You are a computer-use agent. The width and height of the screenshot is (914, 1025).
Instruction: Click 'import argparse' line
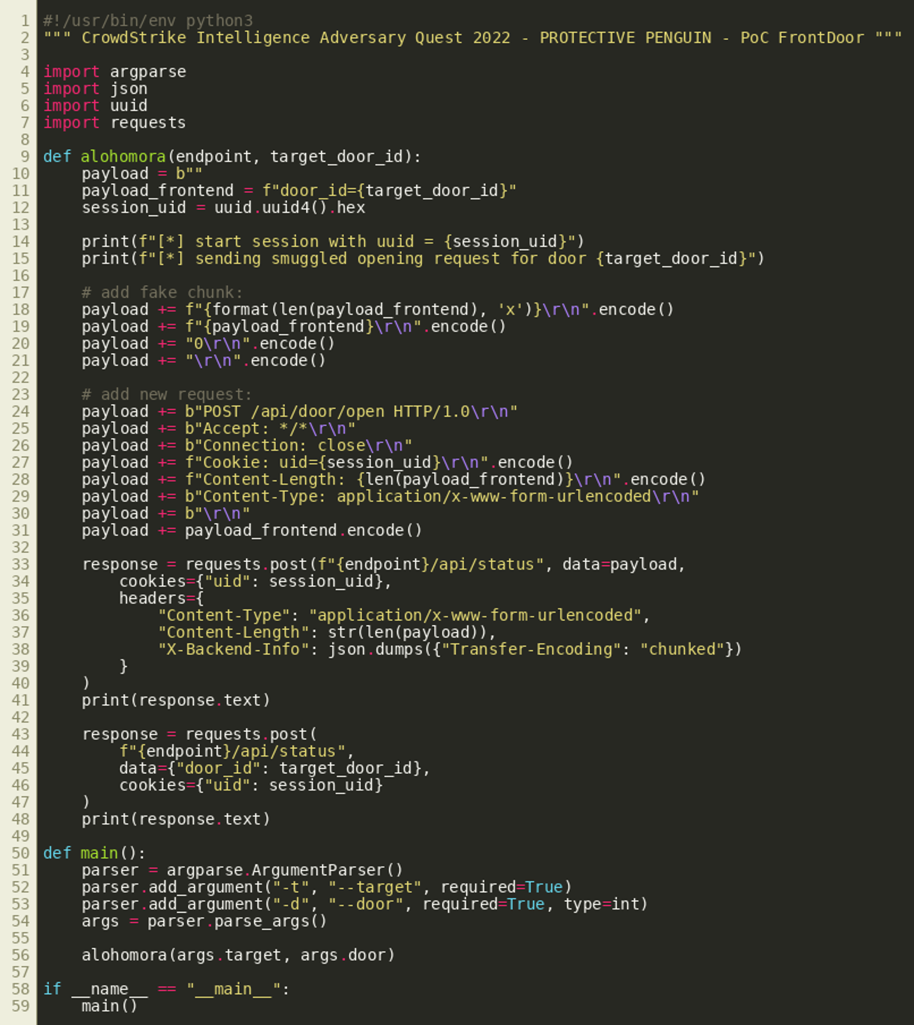click(x=114, y=71)
